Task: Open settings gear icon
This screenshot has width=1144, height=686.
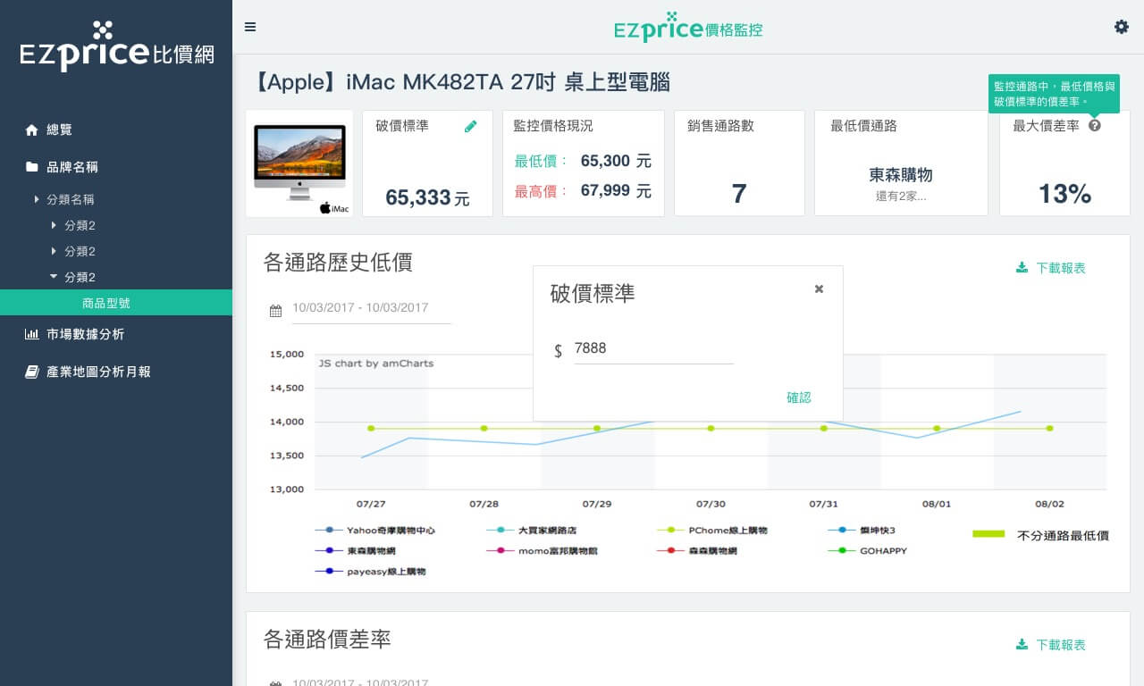Action: (x=1122, y=27)
